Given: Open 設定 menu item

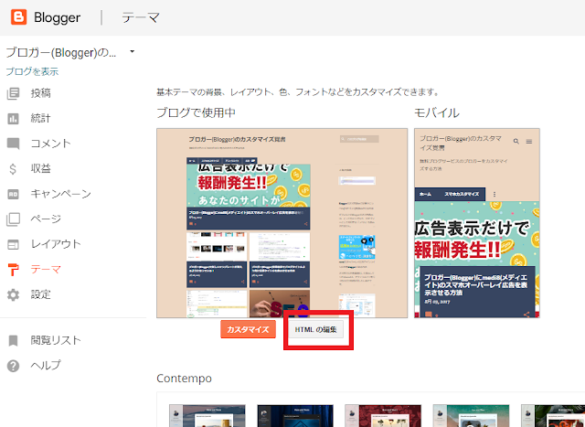Looking at the screenshot, I should [x=40, y=294].
